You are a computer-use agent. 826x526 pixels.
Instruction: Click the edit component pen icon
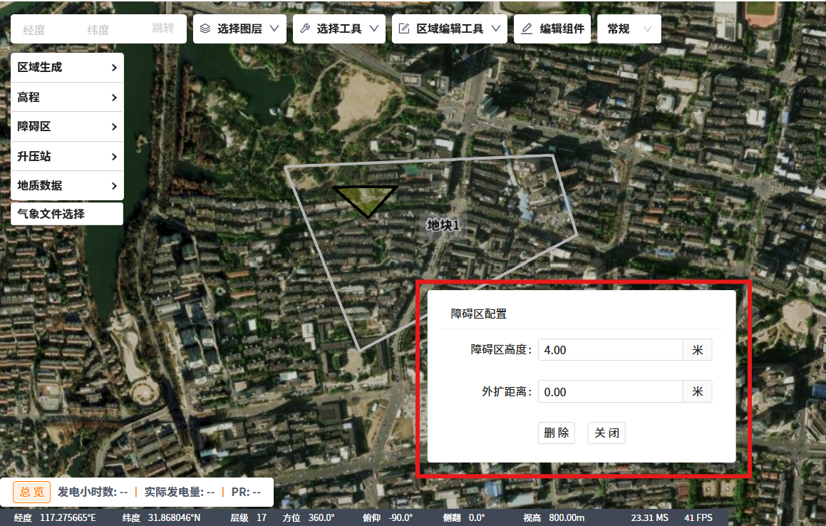click(x=527, y=29)
